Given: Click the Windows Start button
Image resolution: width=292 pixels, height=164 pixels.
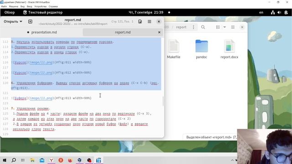Looking at the screenshot, I should 5,160.
